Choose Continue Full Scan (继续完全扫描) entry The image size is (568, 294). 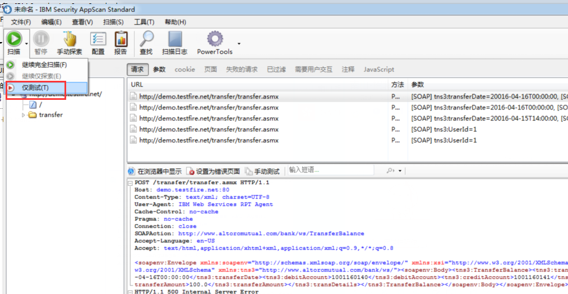pyautogui.click(x=47, y=65)
